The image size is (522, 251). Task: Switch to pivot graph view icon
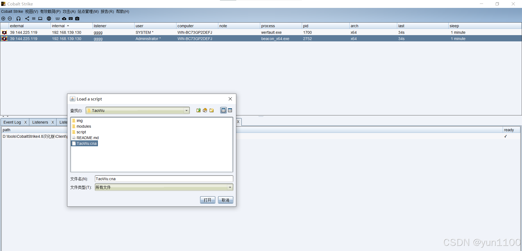tap(27, 19)
